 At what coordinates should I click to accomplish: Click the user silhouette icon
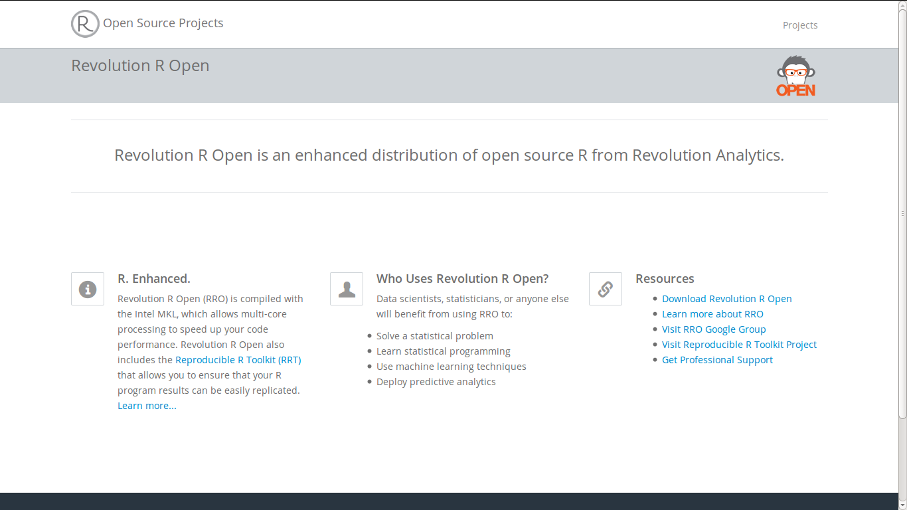pos(347,289)
